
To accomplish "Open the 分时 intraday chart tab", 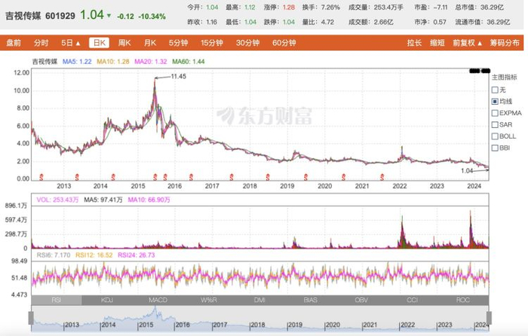I will tap(41, 43).
